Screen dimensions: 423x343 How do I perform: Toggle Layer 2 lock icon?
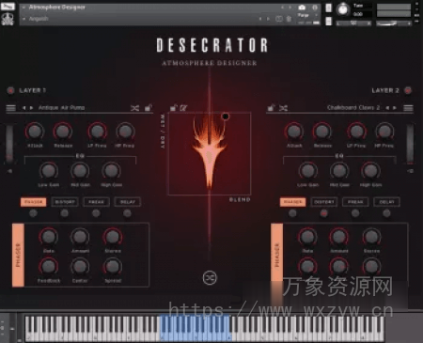tap(271, 108)
